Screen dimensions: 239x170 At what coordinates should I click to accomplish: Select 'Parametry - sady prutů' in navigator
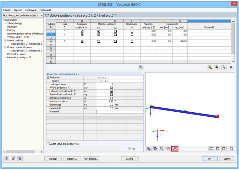pos(19,57)
